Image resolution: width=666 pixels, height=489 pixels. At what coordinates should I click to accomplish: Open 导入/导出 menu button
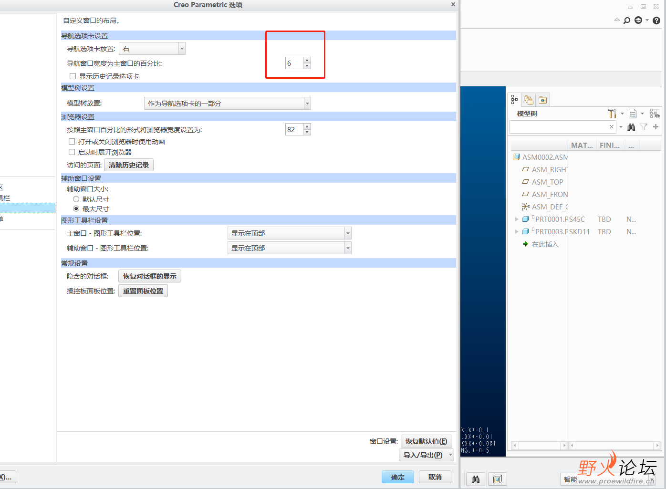click(x=426, y=455)
